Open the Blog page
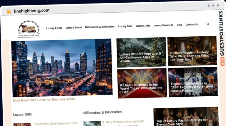 179,25
